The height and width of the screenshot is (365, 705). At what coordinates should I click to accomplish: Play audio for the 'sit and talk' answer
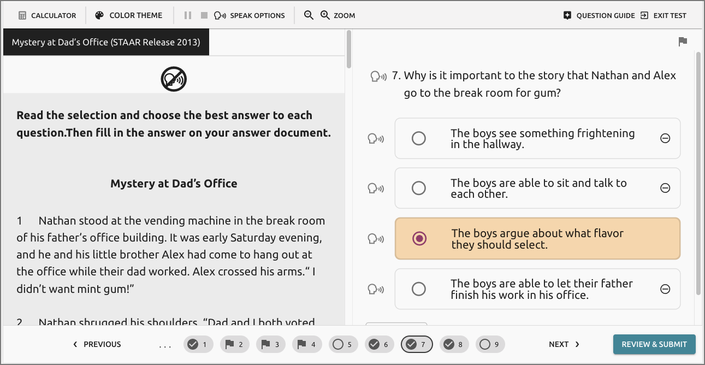pyautogui.click(x=376, y=189)
